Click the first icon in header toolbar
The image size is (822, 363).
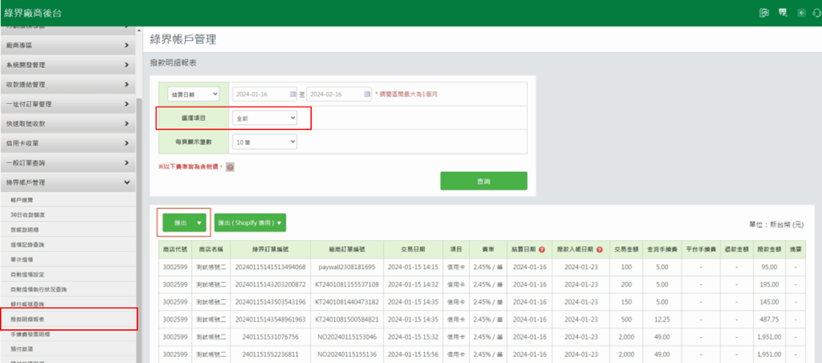(764, 13)
